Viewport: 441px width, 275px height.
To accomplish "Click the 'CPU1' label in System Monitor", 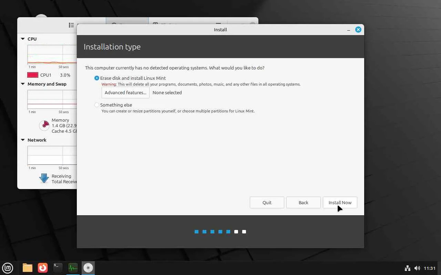I will (46, 75).
